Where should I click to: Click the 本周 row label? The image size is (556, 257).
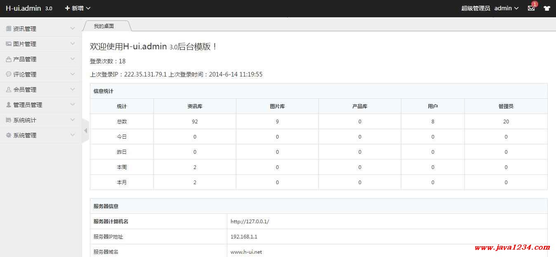click(x=122, y=167)
